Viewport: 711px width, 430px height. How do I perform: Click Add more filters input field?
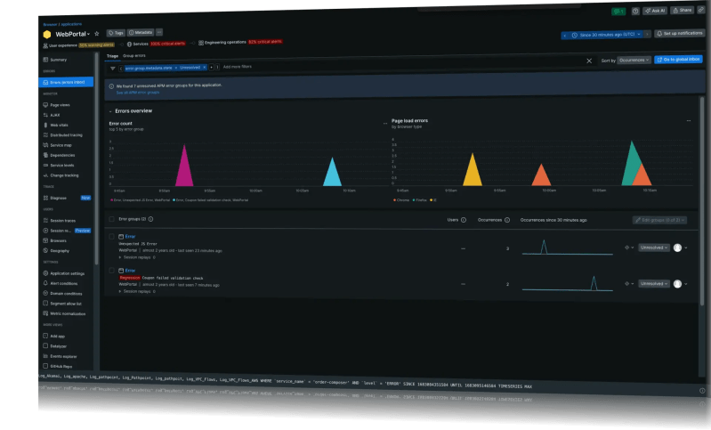pyautogui.click(x=238, y=67)
